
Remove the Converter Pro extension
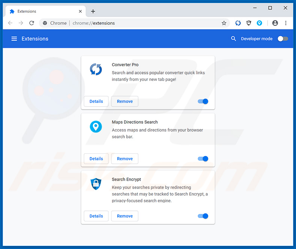[125, 101]
